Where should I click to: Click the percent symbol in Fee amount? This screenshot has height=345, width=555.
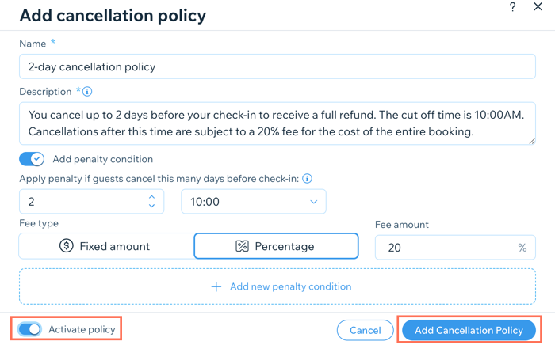(x=522, y=248)
